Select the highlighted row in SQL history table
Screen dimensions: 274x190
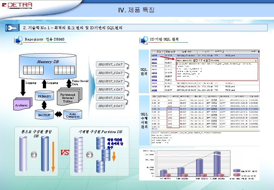pyautogui.click(x=205, y=109)
